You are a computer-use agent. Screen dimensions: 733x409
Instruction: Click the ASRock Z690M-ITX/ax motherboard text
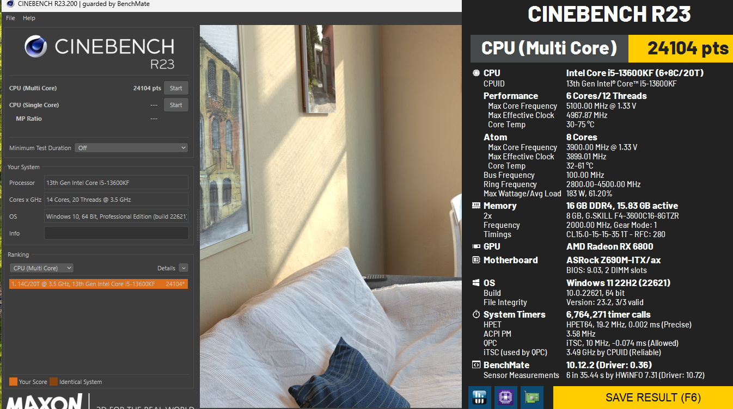coord(614,260)
